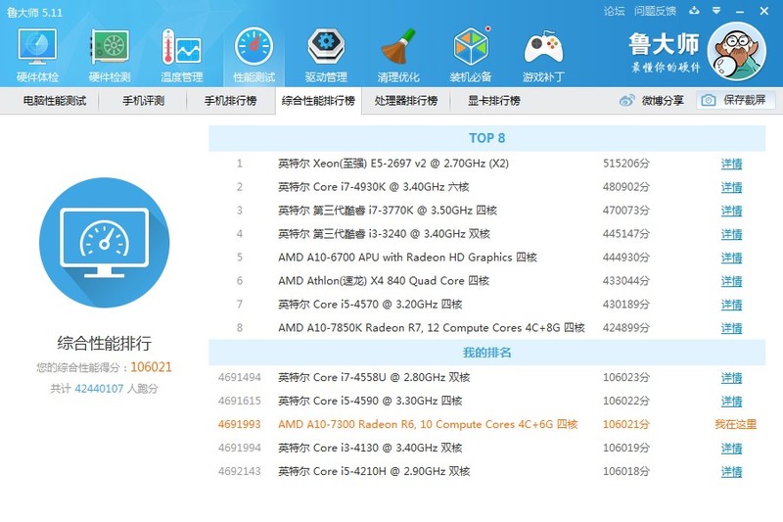Click the camera icon in 保存截屏
Viewport: 783px width, 522px height.
(x=708, y=101)
